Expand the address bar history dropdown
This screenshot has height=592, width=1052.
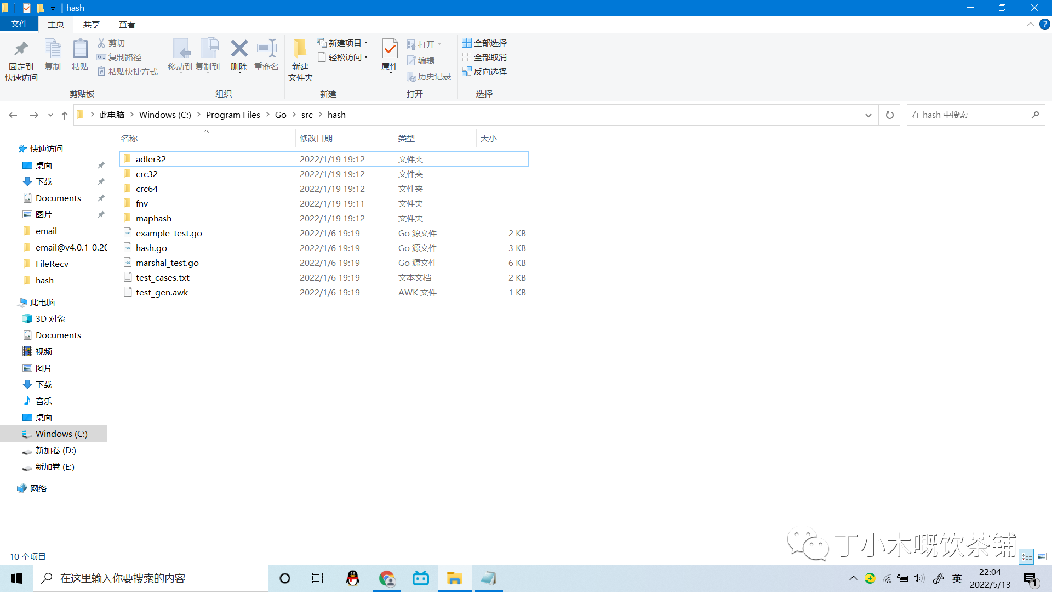click(868, 115)
